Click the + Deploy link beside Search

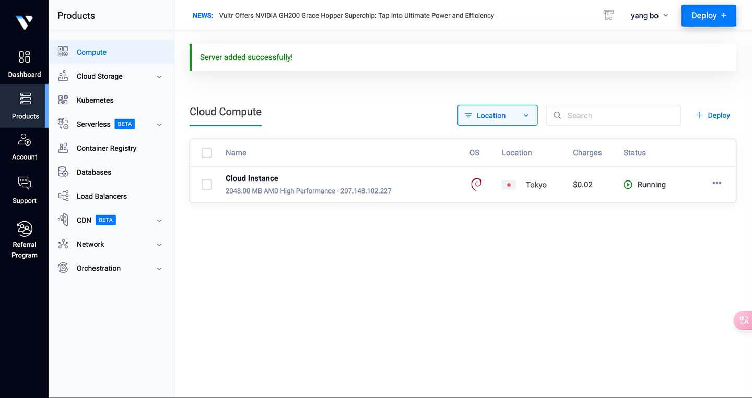713,115
